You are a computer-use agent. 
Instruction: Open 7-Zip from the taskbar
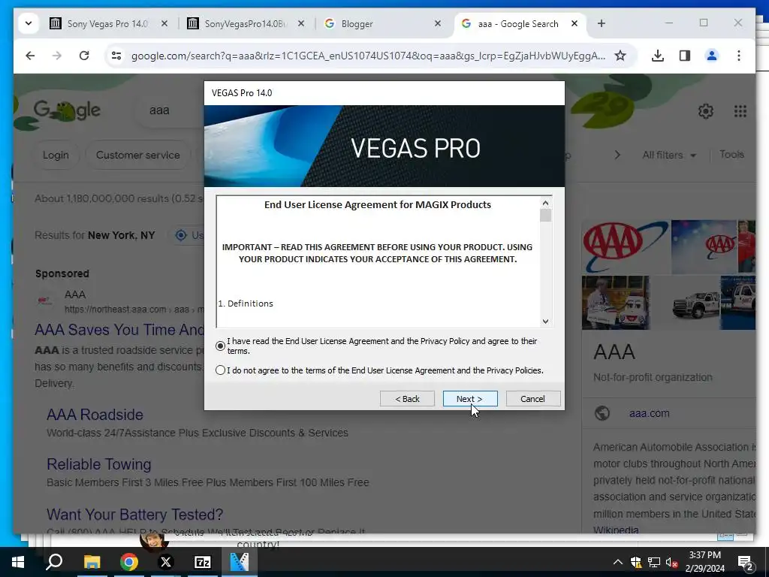pyautogui.click(x=203, y=562)
